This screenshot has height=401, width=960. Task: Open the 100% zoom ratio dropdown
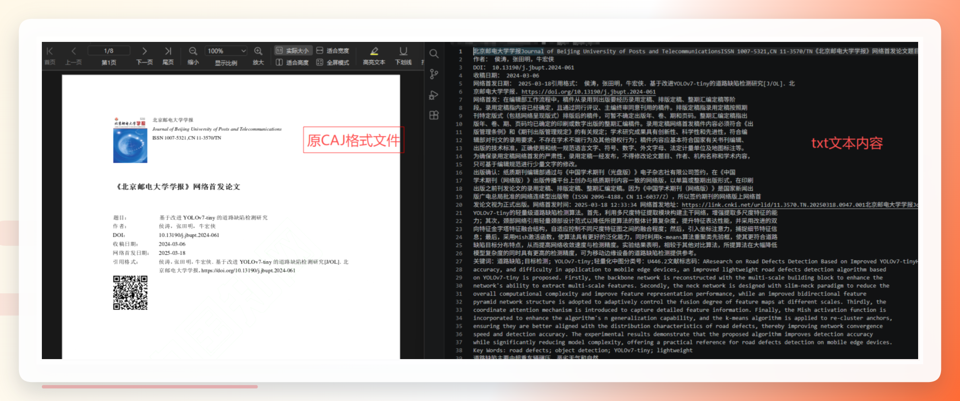pos(226,51)
